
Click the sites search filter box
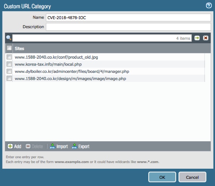click(x=102, y=38)
